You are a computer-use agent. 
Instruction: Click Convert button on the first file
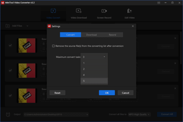166,46
